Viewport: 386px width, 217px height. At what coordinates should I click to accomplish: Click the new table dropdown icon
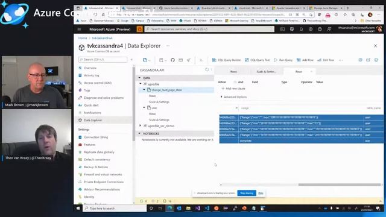(147, 60)
